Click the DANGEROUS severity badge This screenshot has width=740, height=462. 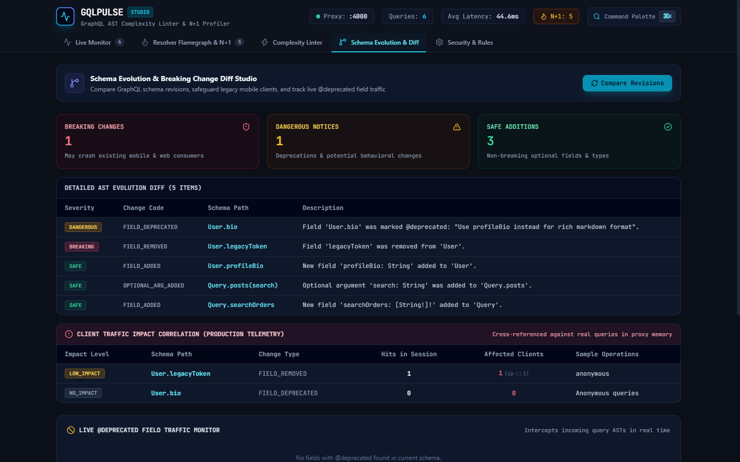pyautogui.click(x=83, y=227)
